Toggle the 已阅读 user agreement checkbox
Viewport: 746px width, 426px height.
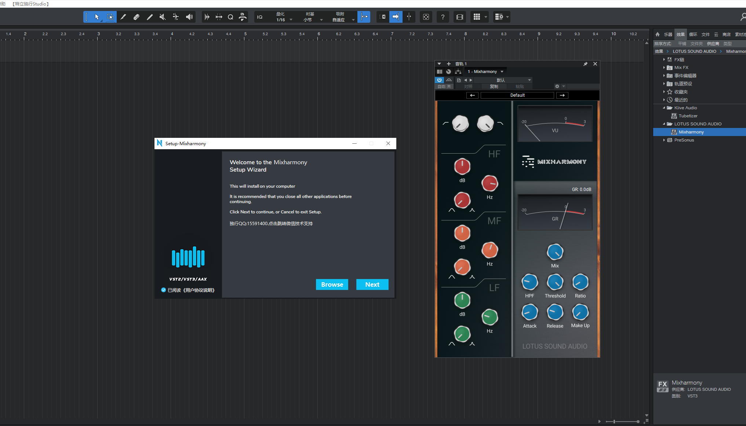[163, 290]
